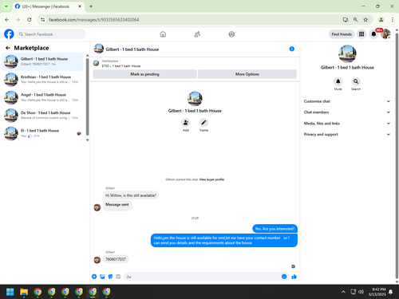Open the account profile picture menu

tap(385, 34)
